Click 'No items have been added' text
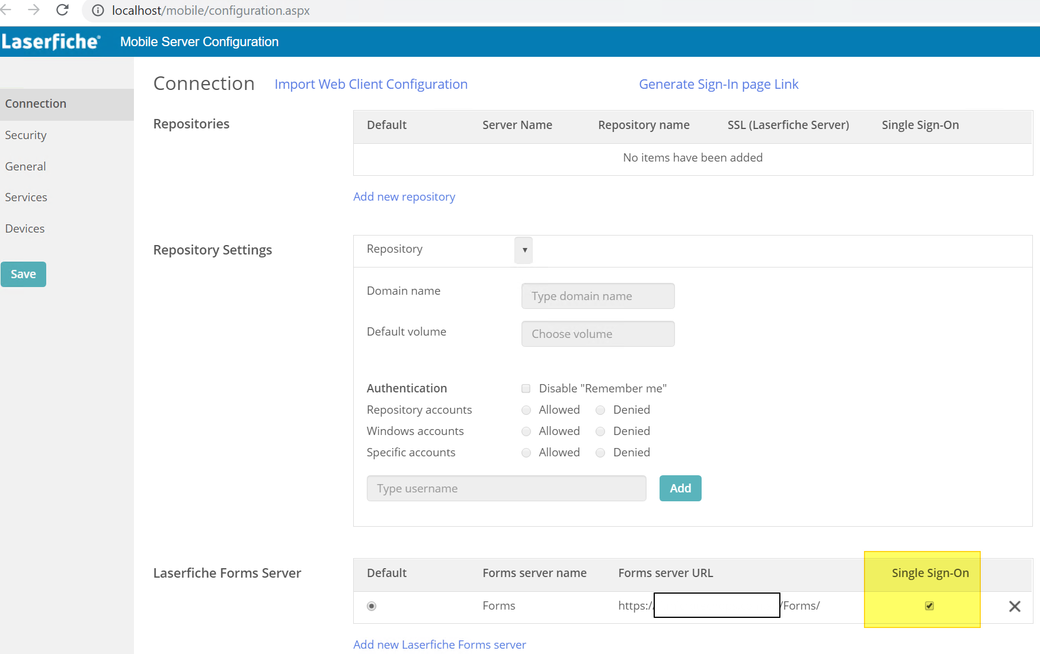The width and height of the screenshot is (1040, 654). click(693, 157)
